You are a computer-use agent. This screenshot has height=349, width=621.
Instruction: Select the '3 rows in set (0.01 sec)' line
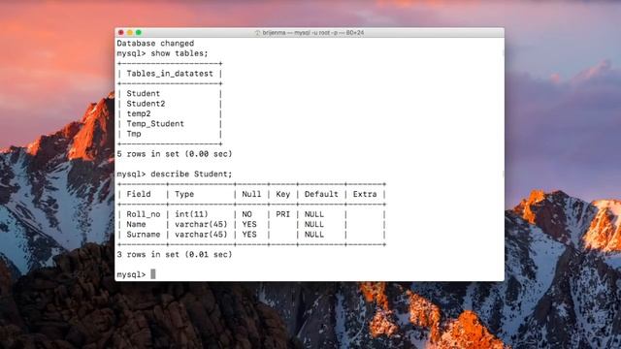(x=175, y=254)
